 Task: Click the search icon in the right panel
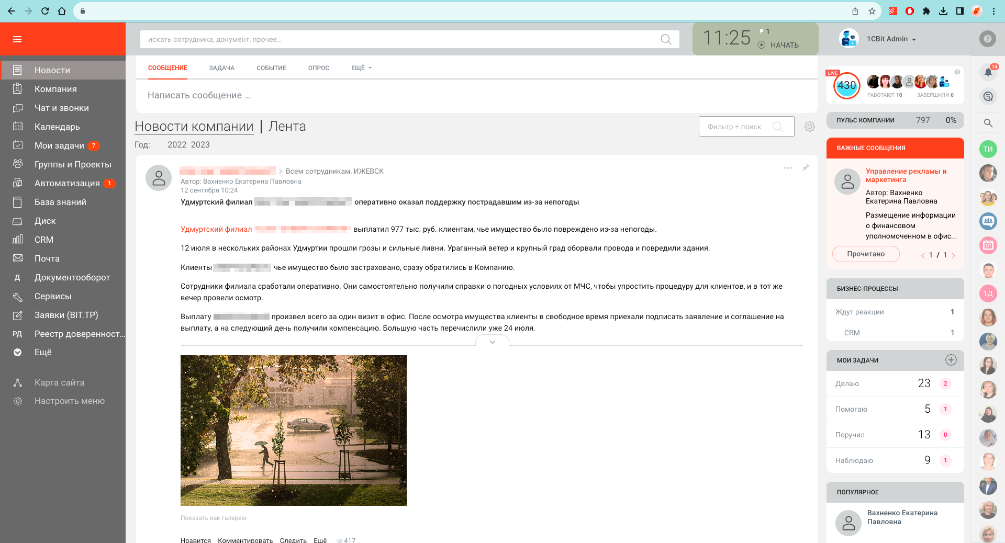[988, 123]
